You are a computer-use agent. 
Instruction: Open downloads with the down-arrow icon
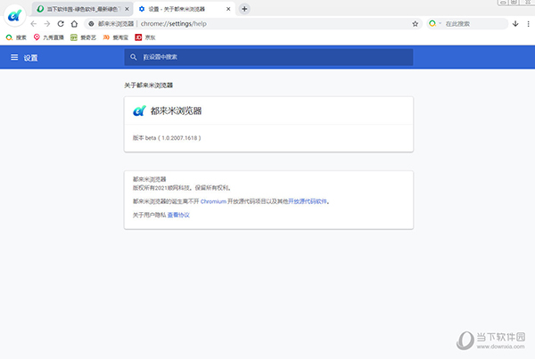[515, 24]
